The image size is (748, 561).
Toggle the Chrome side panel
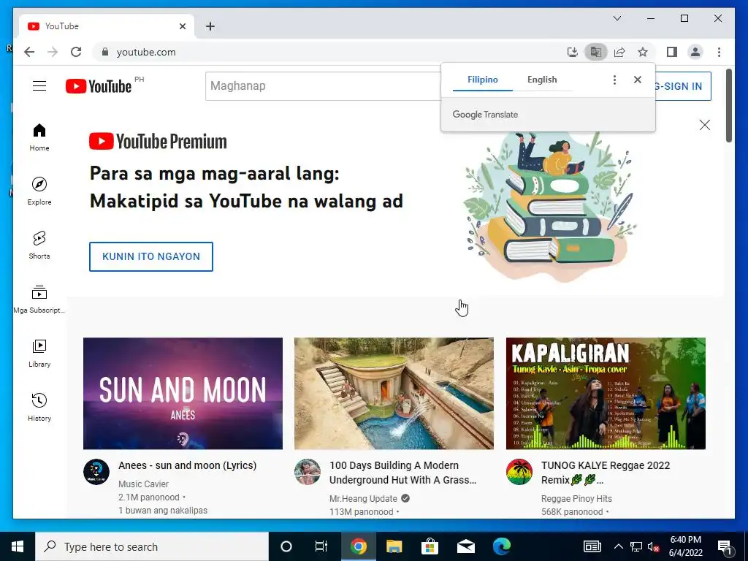tap(672, 52)
